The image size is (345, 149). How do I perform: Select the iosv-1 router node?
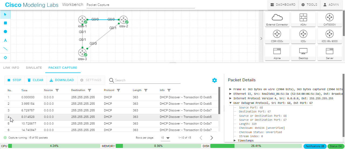click(82, 20)
